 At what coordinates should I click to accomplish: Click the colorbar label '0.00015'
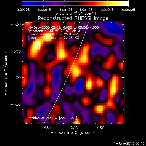107,10
